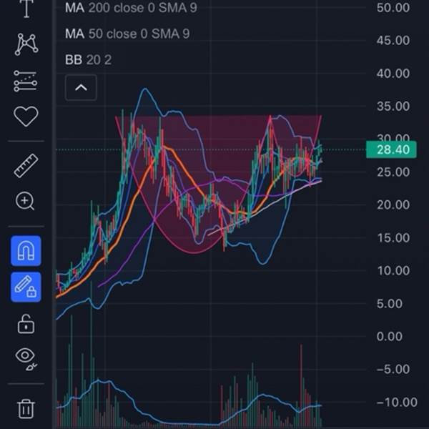Click the 50.00 price axis label
The width and height of the screenshot is (429, 429).
coord(393,7)
